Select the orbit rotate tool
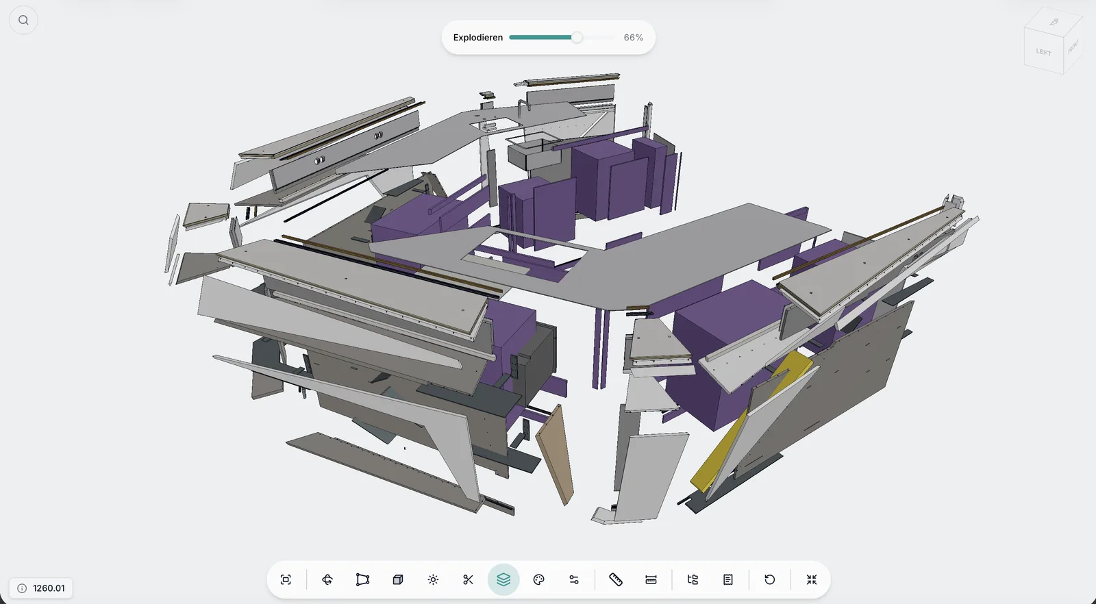 (x=327, y=580)
